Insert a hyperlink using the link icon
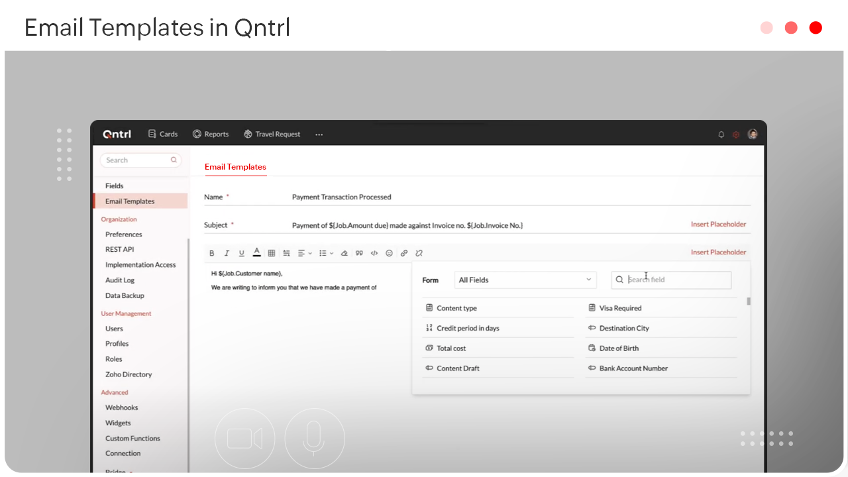Image resolution: width=848 pixels, height=477 pixels. point(404,252)
